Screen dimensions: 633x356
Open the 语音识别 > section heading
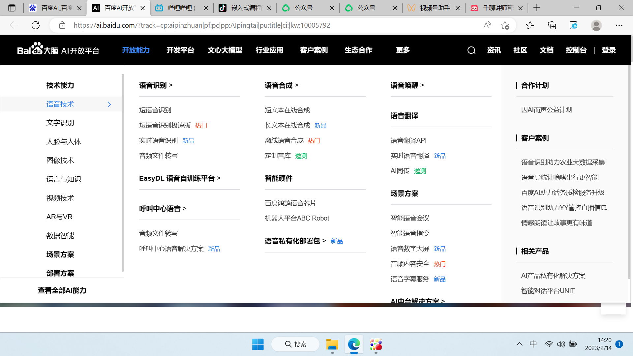pyautogui.click(x=156, y=85)
